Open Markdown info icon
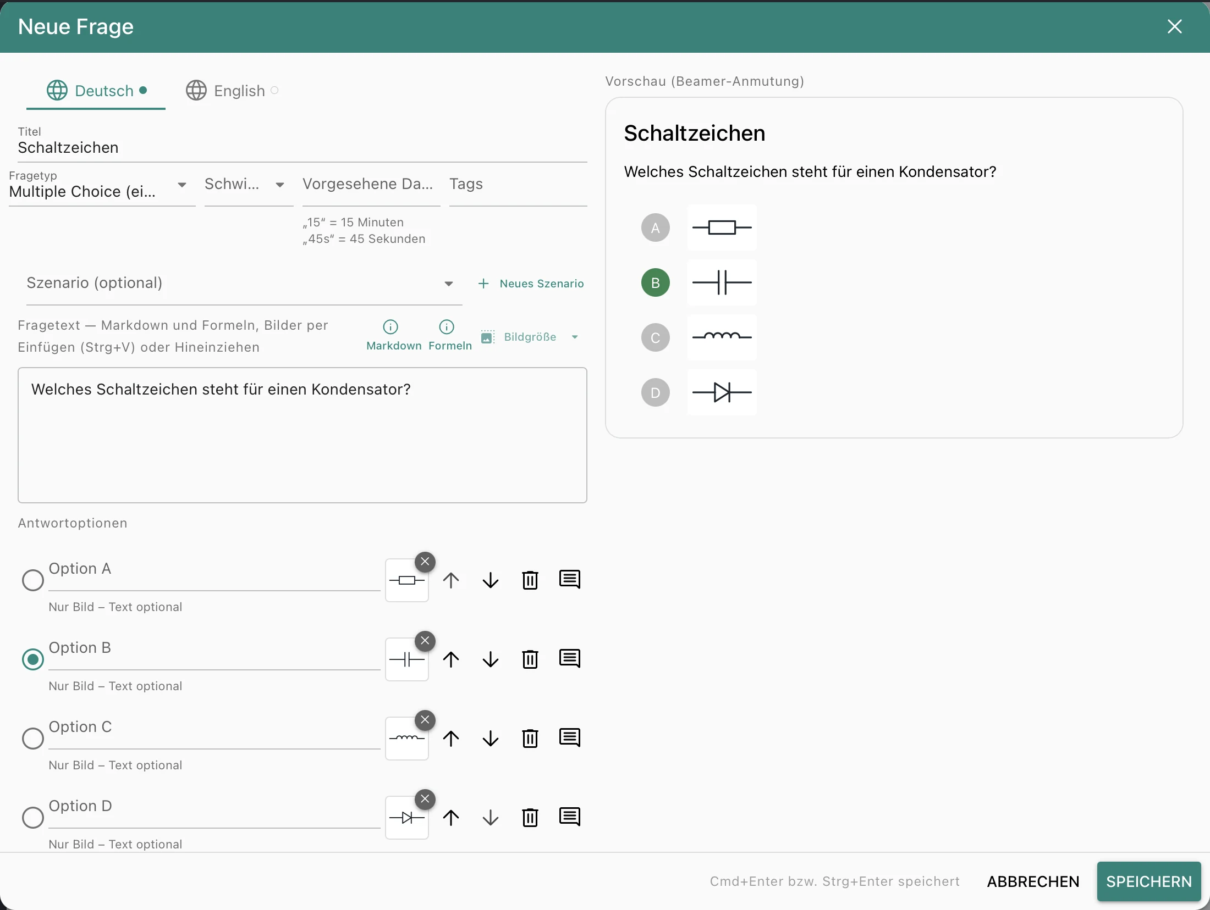 391,327
